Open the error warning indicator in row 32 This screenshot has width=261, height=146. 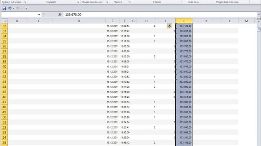click(x=169, y=26)
